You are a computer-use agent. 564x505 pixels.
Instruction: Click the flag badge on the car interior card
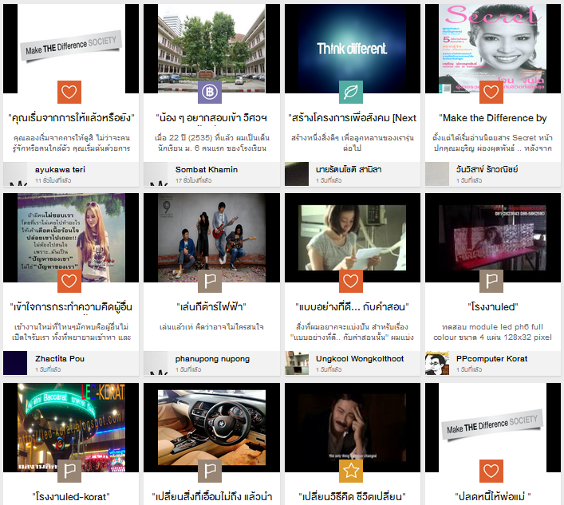(210, 471)
